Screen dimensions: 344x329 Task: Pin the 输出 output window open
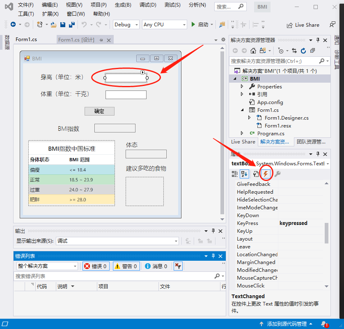[x=212, y=231]
